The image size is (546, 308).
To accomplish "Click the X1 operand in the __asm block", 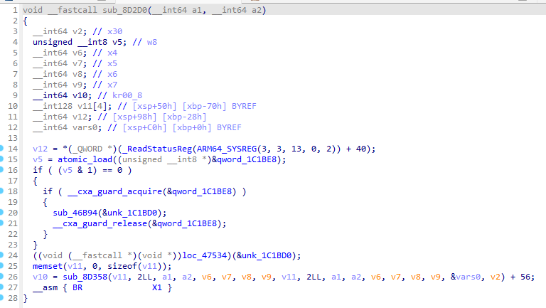I will [x=156, y=287].
